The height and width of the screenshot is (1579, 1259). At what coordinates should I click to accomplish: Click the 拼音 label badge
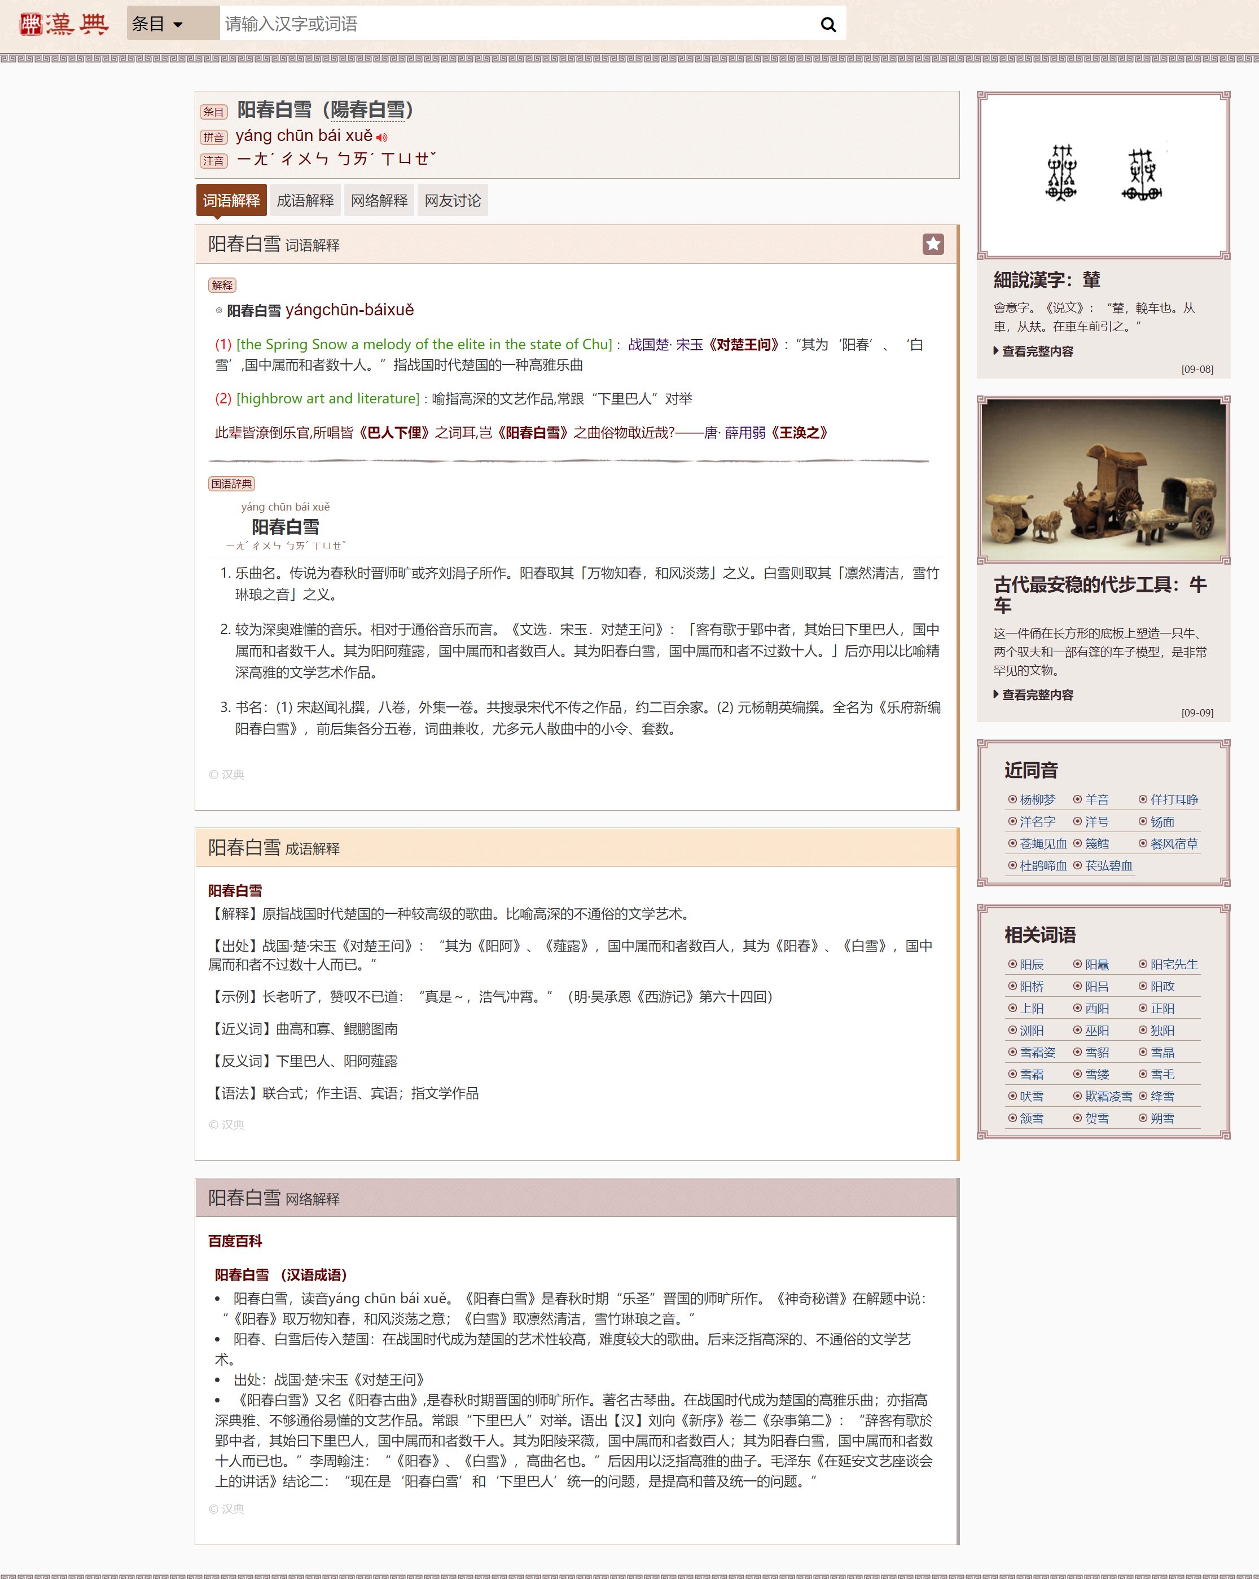tap(214, 137)
